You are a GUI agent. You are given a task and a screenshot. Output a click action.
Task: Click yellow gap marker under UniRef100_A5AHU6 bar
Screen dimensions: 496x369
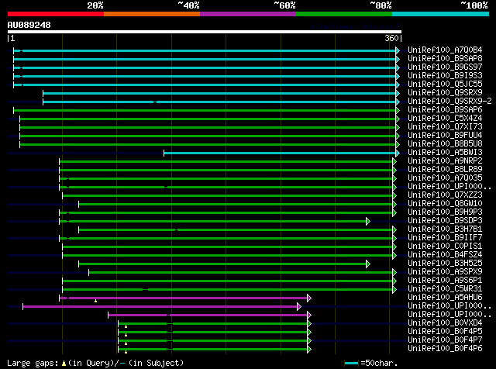95,301
